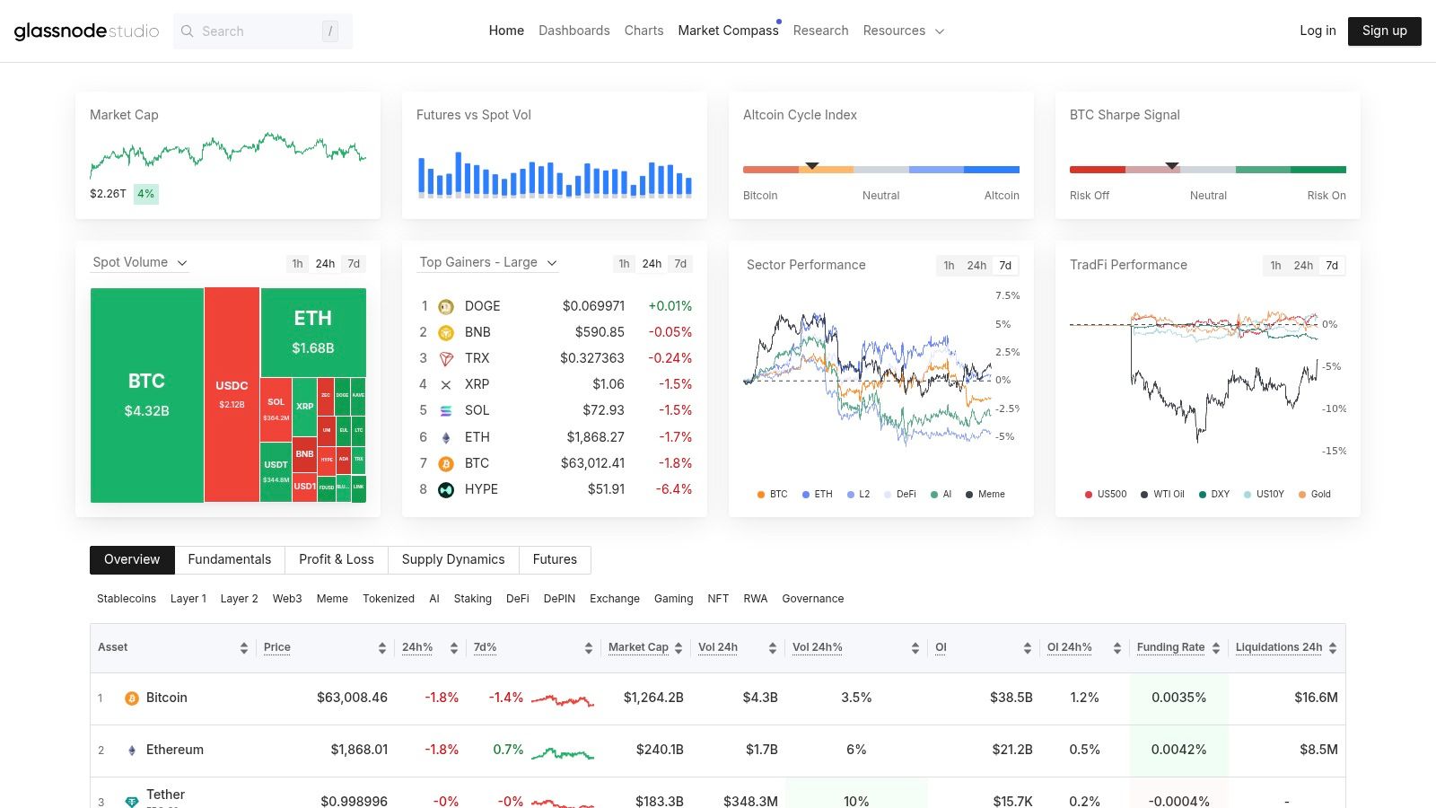Sort by Asset column arrows
This screenshot has height=808, width=1436.
244,648
